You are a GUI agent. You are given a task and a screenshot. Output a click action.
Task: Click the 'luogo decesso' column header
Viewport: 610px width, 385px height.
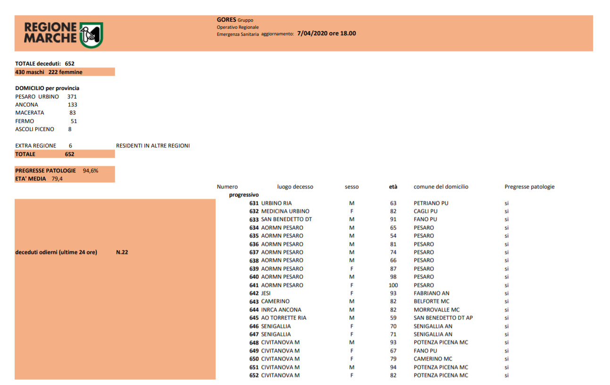pyautogui.click(x=295, y=187)
